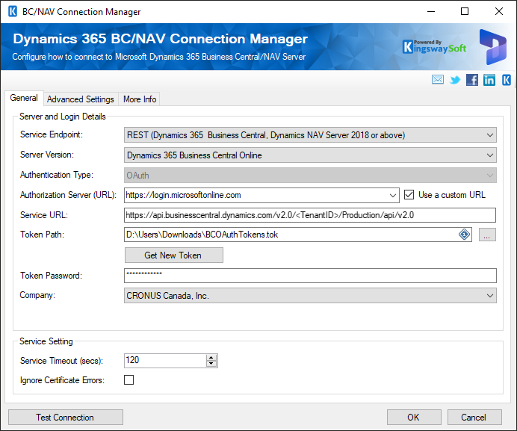The image size is (517, 431).
Task: Click the title bar K app icon
Action: tap(13, 11)
